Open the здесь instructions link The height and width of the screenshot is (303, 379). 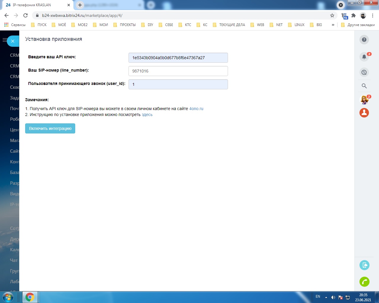pyautogui.click(x=147, y=115)
